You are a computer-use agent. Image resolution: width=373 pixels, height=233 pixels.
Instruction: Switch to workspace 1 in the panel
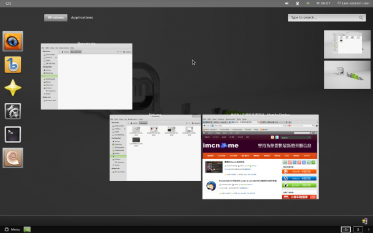pos(345,229)
